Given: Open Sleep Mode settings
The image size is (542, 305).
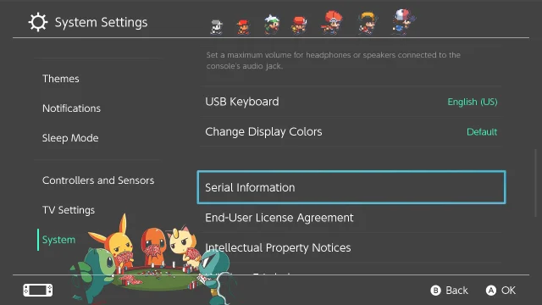Looking at the screenshot, I should [x=70, y=138].
